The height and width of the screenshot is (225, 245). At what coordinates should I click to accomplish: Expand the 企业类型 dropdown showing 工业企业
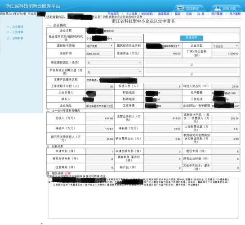coord(225,46)
